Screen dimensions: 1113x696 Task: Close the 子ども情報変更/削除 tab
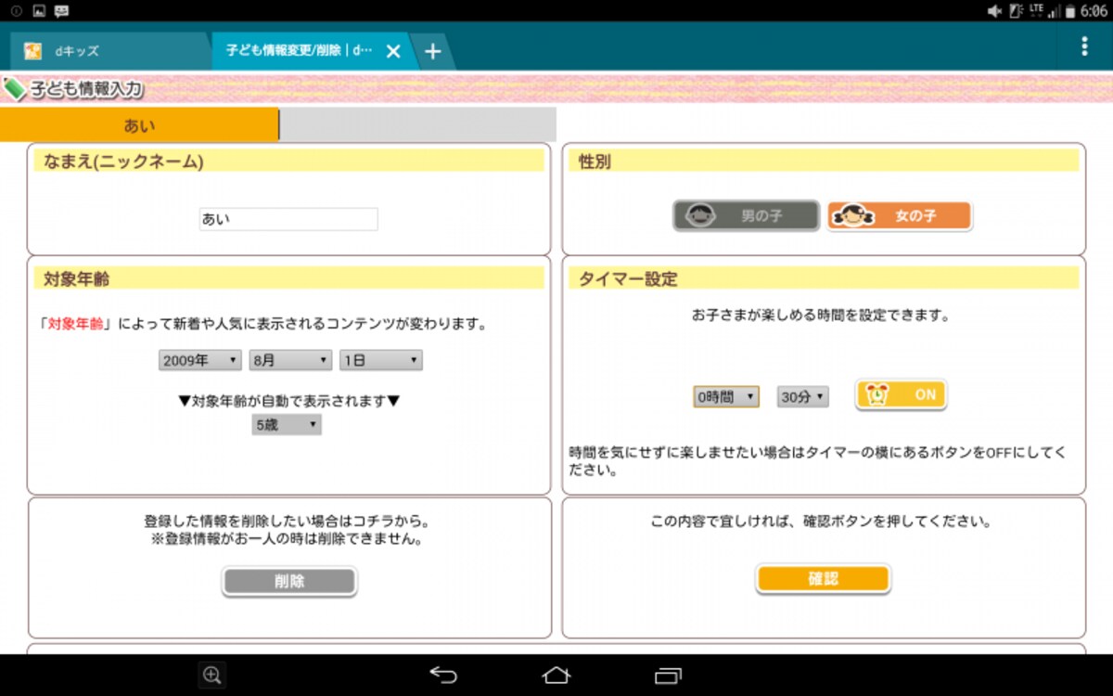coord(393,52)
